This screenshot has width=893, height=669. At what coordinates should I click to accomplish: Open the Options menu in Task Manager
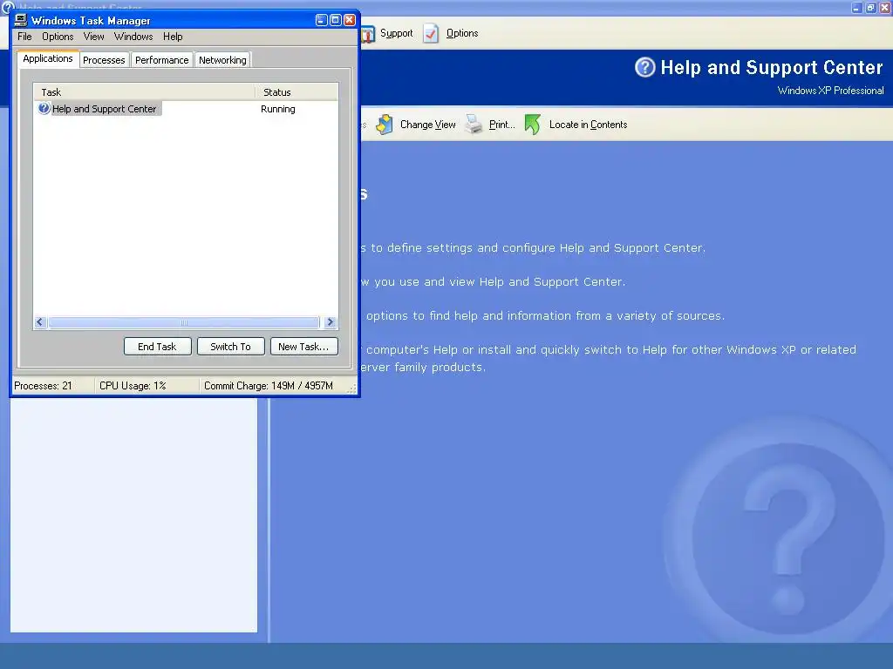pos(58,37)
